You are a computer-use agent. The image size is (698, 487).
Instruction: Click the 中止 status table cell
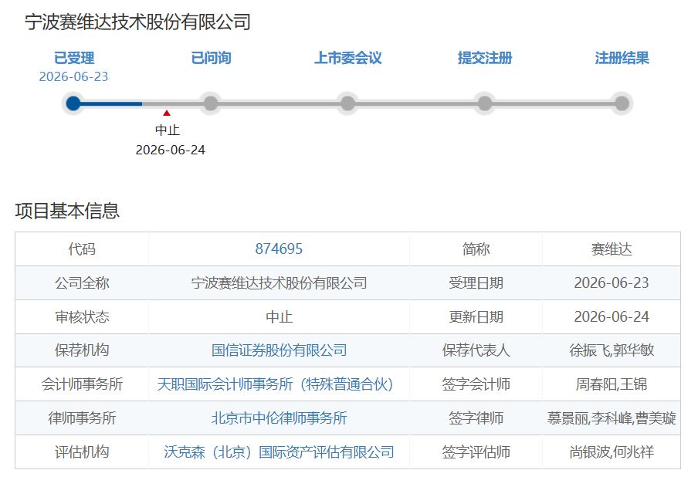point(279,316)
